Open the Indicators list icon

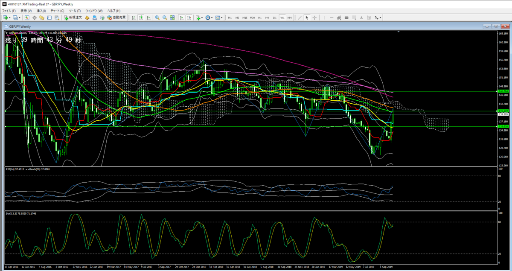(x=198, y=17)
